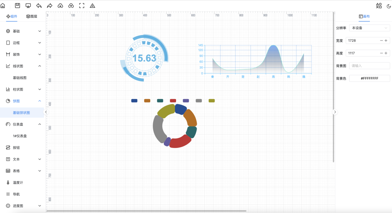
Task: Expand the 表格 category
Action: [x=23, y=171]
